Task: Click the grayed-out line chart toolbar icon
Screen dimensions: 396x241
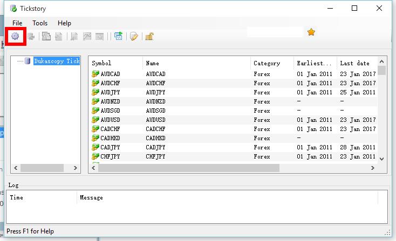Action: coord(87,36)
